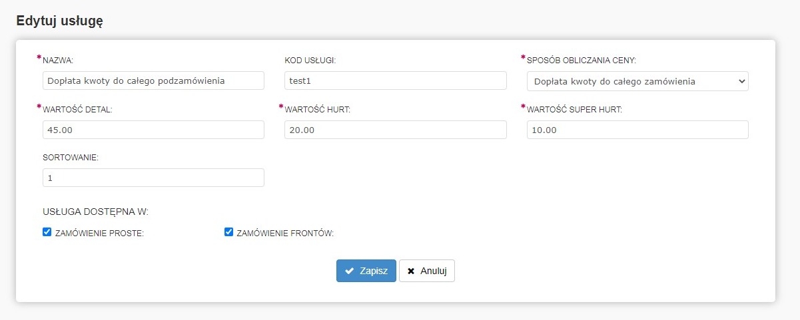Click the Wartość hurt field showing 20.00
This screenshot has width=800, height=320.
[395, 130]
